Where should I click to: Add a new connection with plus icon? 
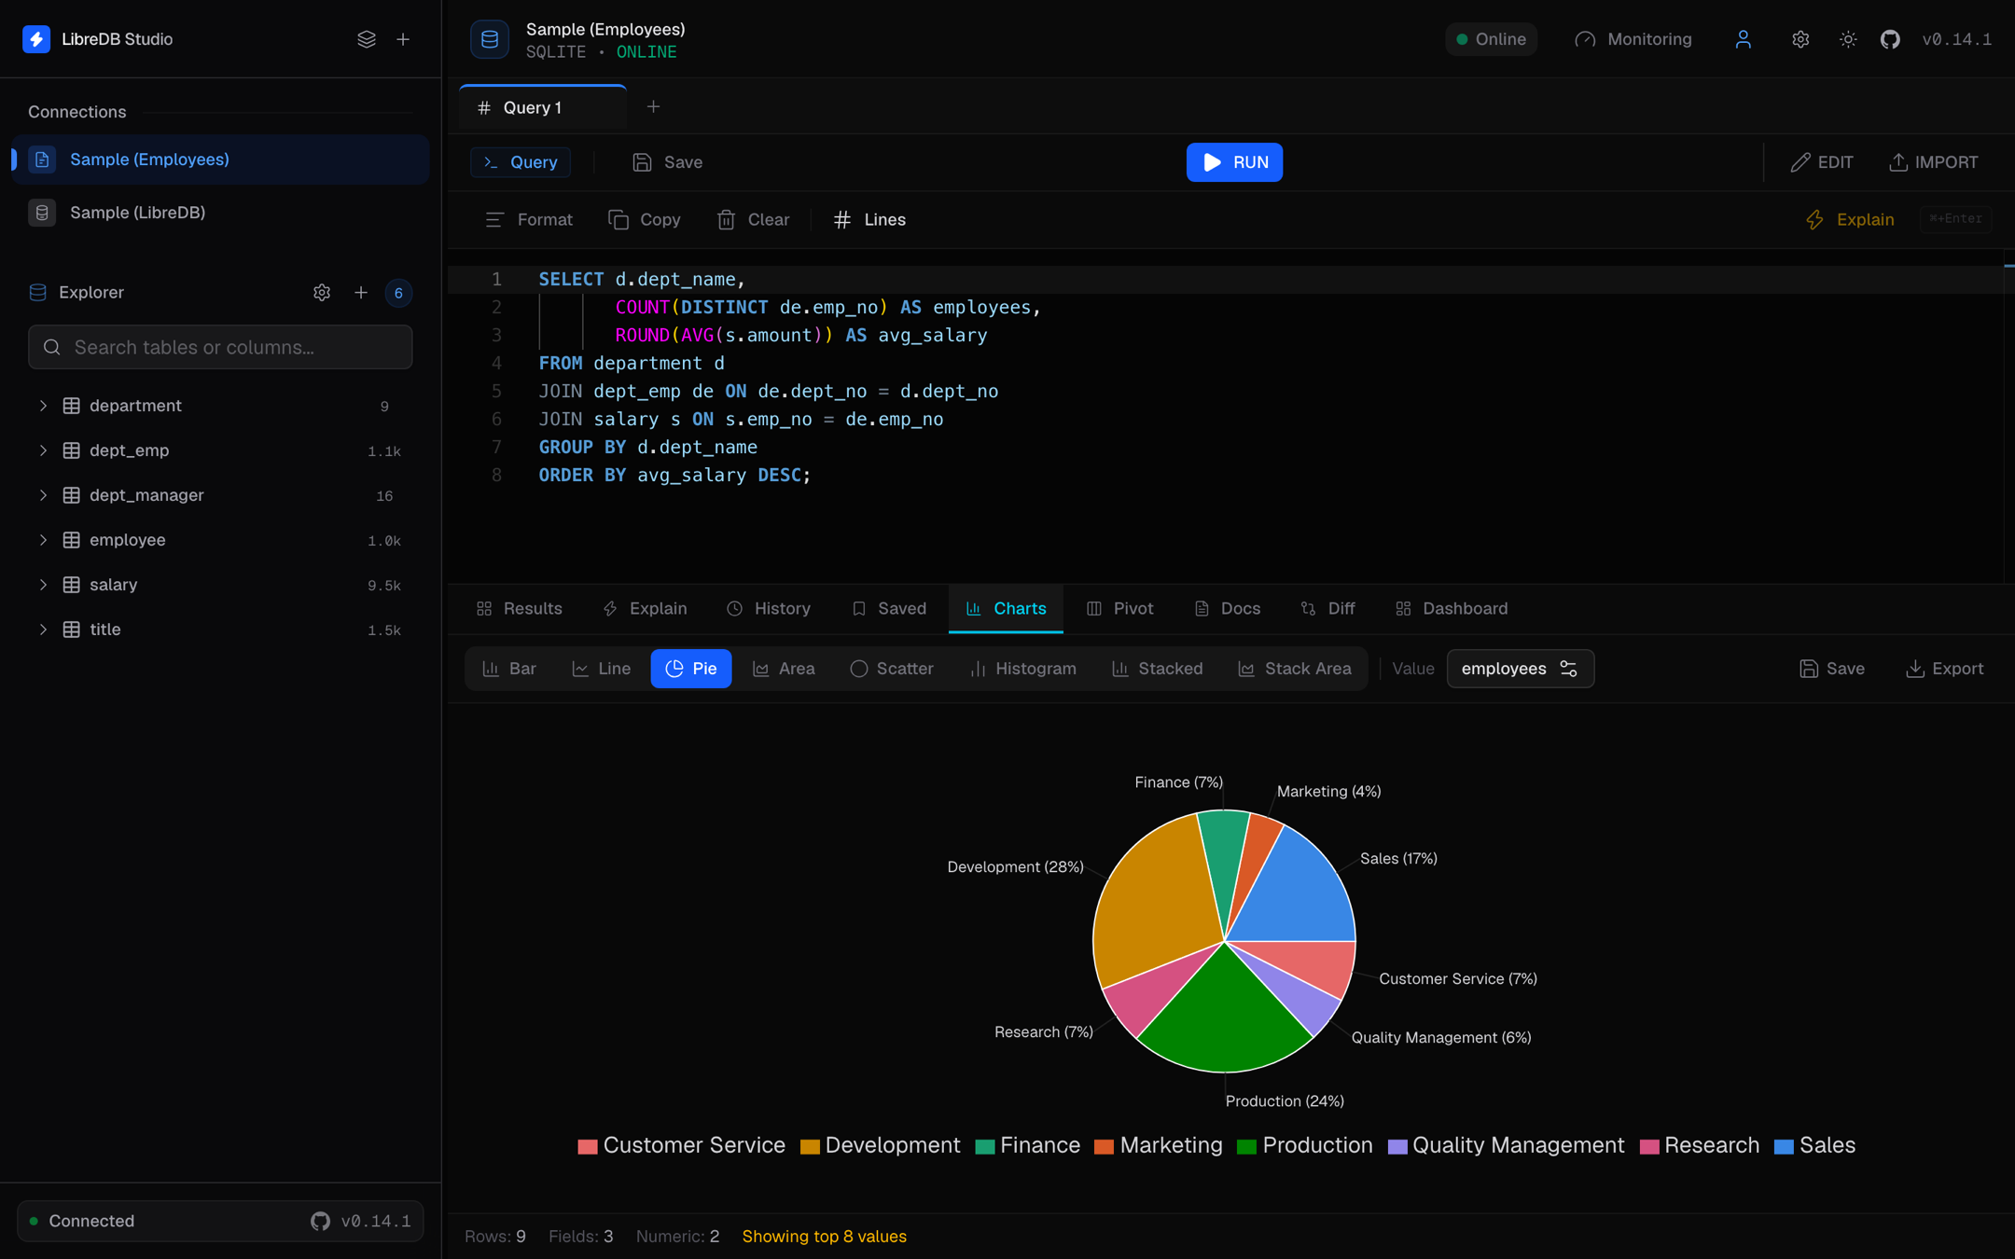(403, 39)
